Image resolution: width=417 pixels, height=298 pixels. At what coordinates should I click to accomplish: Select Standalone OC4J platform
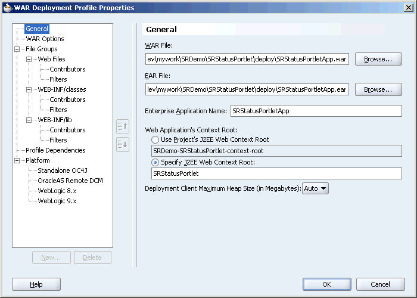click(x=63, y=170)
